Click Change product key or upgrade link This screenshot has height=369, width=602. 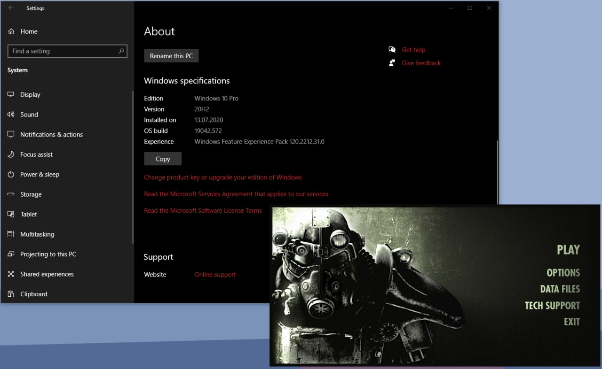click(223, 177)
